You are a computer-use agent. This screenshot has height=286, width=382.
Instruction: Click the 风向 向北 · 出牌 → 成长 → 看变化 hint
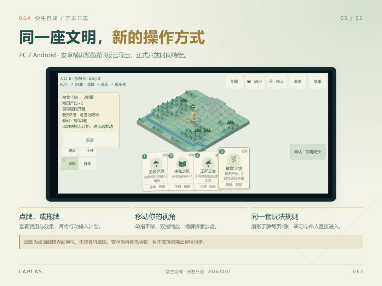(93, 84)
